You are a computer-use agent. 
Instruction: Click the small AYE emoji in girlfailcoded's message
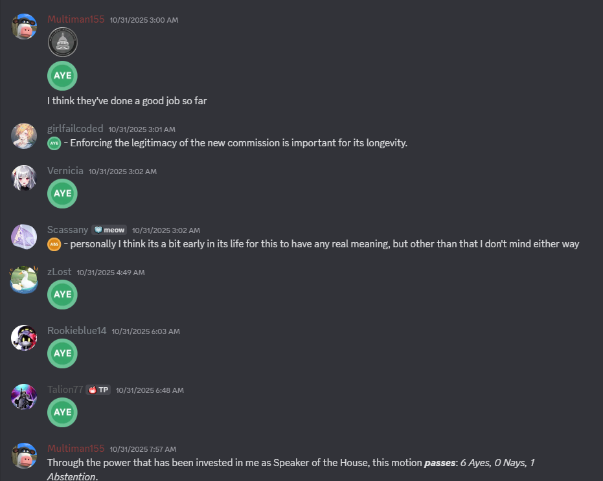pyautogui.click(x=54, y=143)
